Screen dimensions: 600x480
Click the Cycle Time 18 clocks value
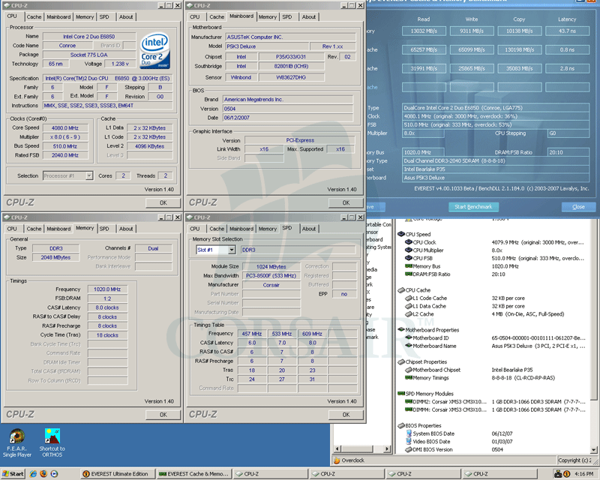tap(107, 335)
